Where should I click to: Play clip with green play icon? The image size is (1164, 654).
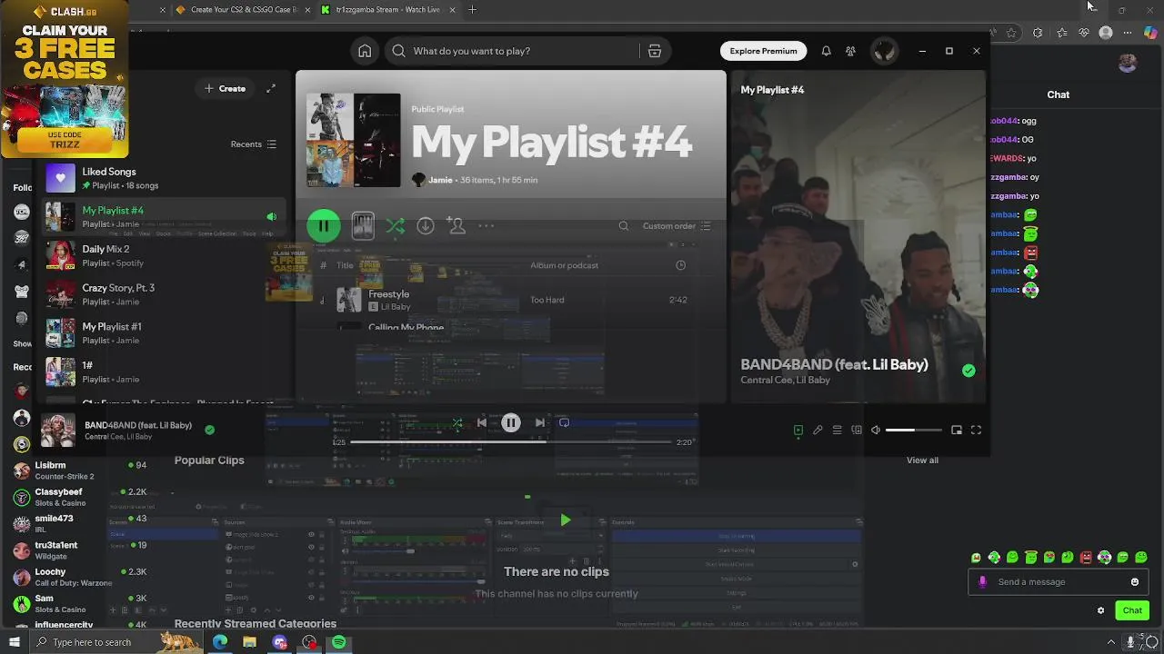566,520
